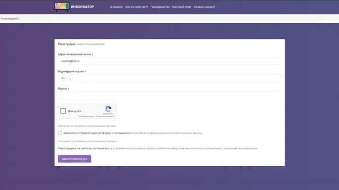Image resolution: width=339 pixels, height=190 pixels.
Task: Click the Регистрация breadcrumb text
Action: click(x=11, y=19)
